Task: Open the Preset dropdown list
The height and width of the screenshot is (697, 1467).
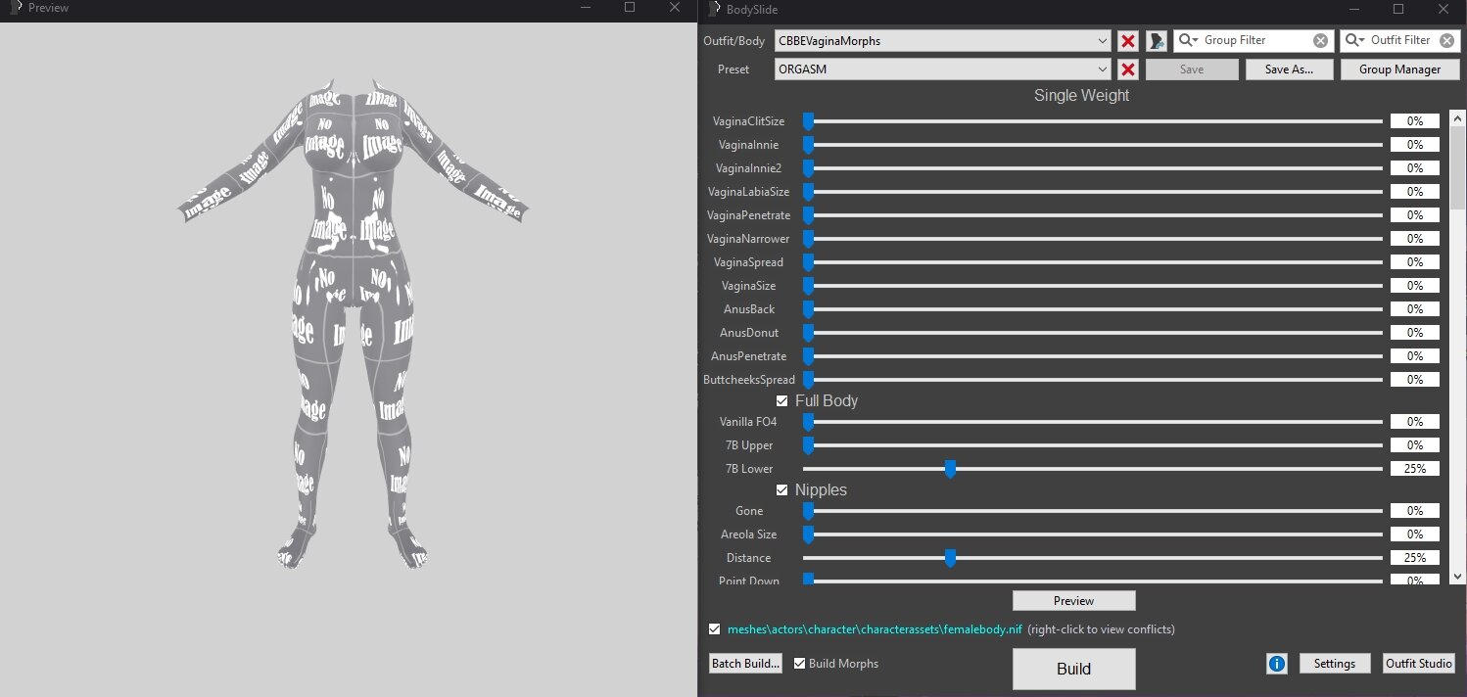Action: click(x=1103, y=70)
